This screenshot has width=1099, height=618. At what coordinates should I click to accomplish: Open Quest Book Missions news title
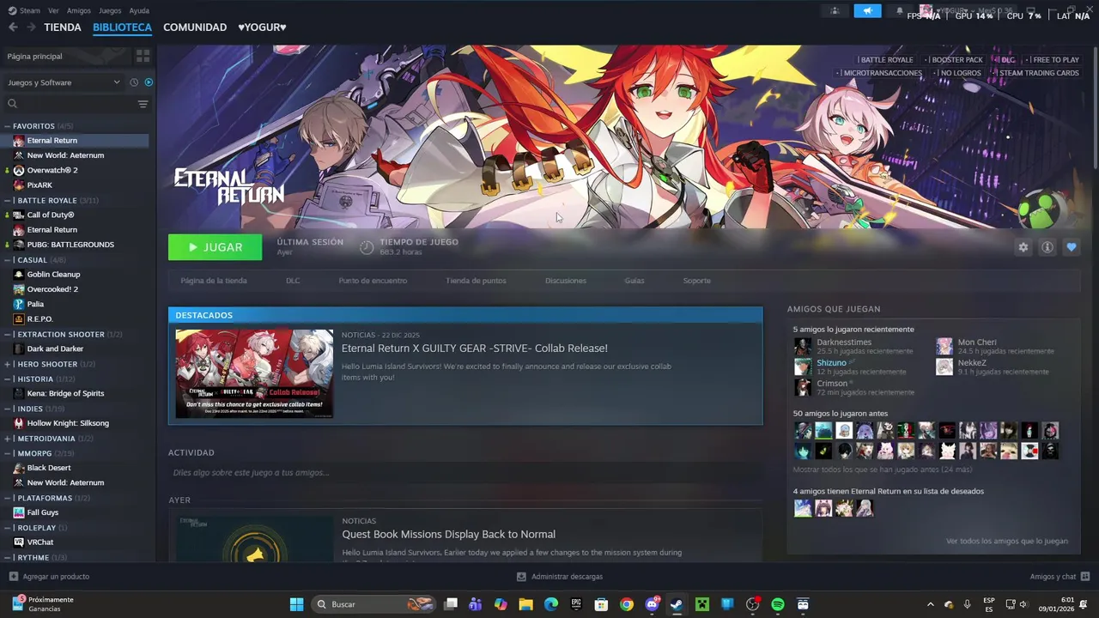[448, 535]
